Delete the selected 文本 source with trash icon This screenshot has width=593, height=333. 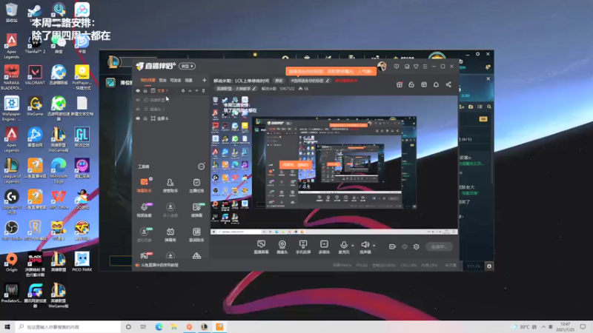click(x=203, y=90)
